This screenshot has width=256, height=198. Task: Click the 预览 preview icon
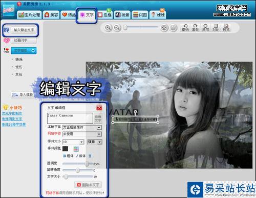pos(226,28)
